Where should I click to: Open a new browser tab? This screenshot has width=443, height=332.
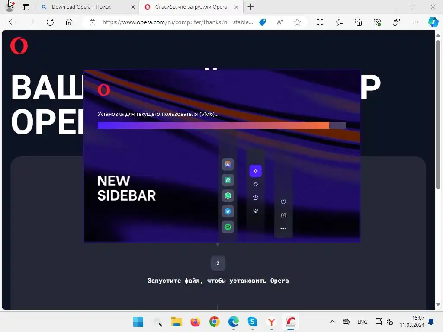click(x=250, y=7)
